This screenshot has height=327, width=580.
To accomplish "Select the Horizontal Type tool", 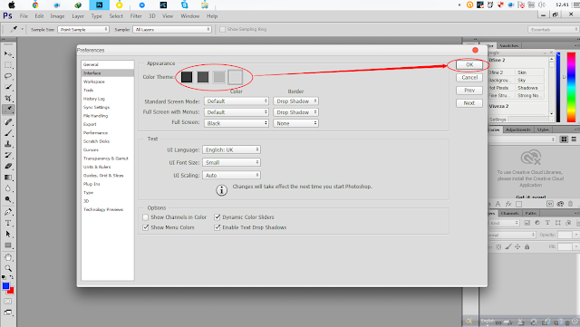I will 8,223.
